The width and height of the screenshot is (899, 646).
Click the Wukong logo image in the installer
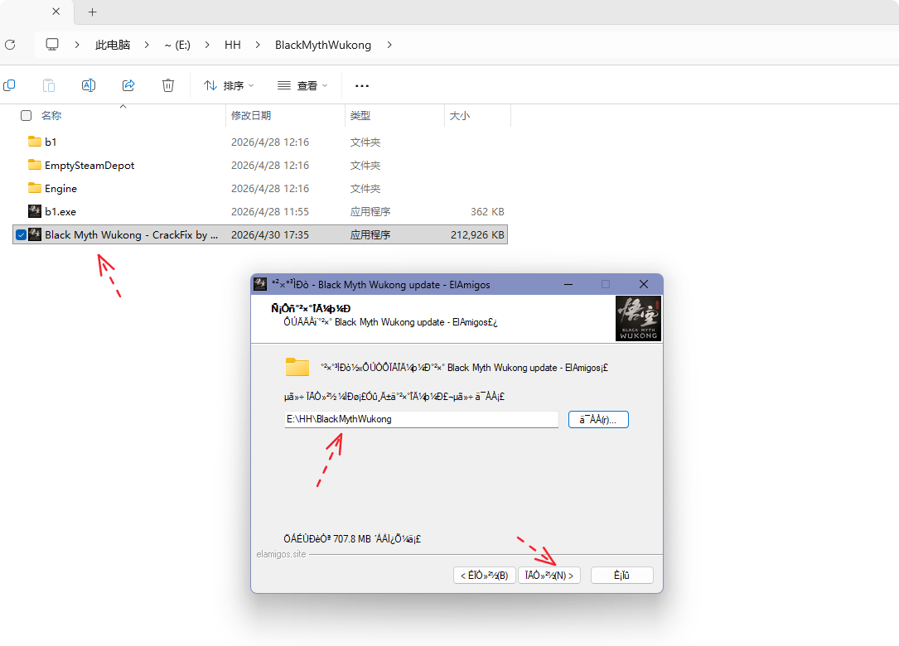click(x=638, y=318)
